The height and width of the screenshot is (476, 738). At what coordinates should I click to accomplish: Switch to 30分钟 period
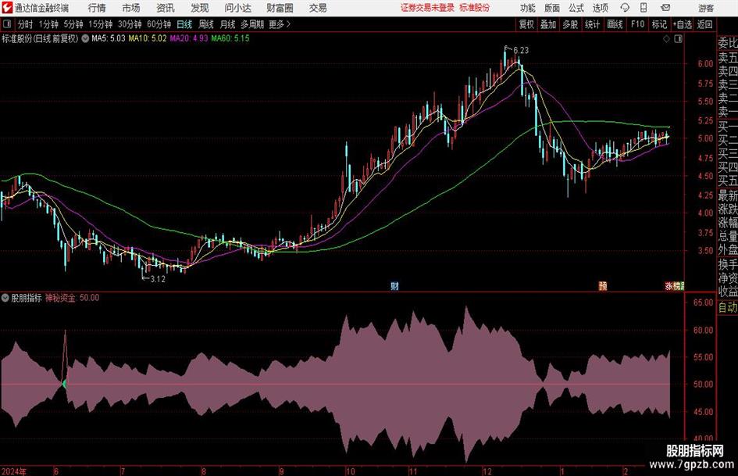click(x=130, y=24)
